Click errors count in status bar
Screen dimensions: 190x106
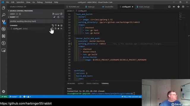25,97
